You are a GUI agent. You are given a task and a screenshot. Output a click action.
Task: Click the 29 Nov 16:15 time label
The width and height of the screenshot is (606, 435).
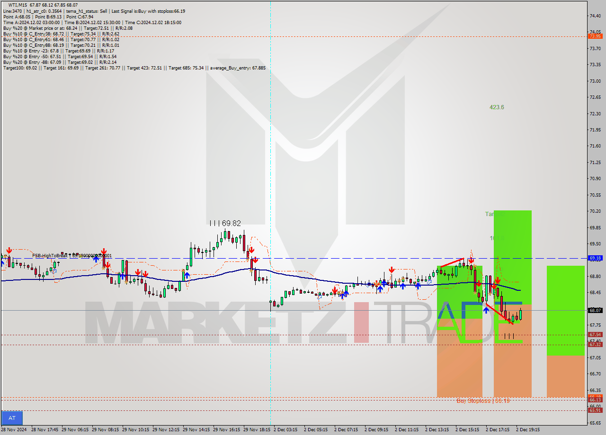pos(226,430)
